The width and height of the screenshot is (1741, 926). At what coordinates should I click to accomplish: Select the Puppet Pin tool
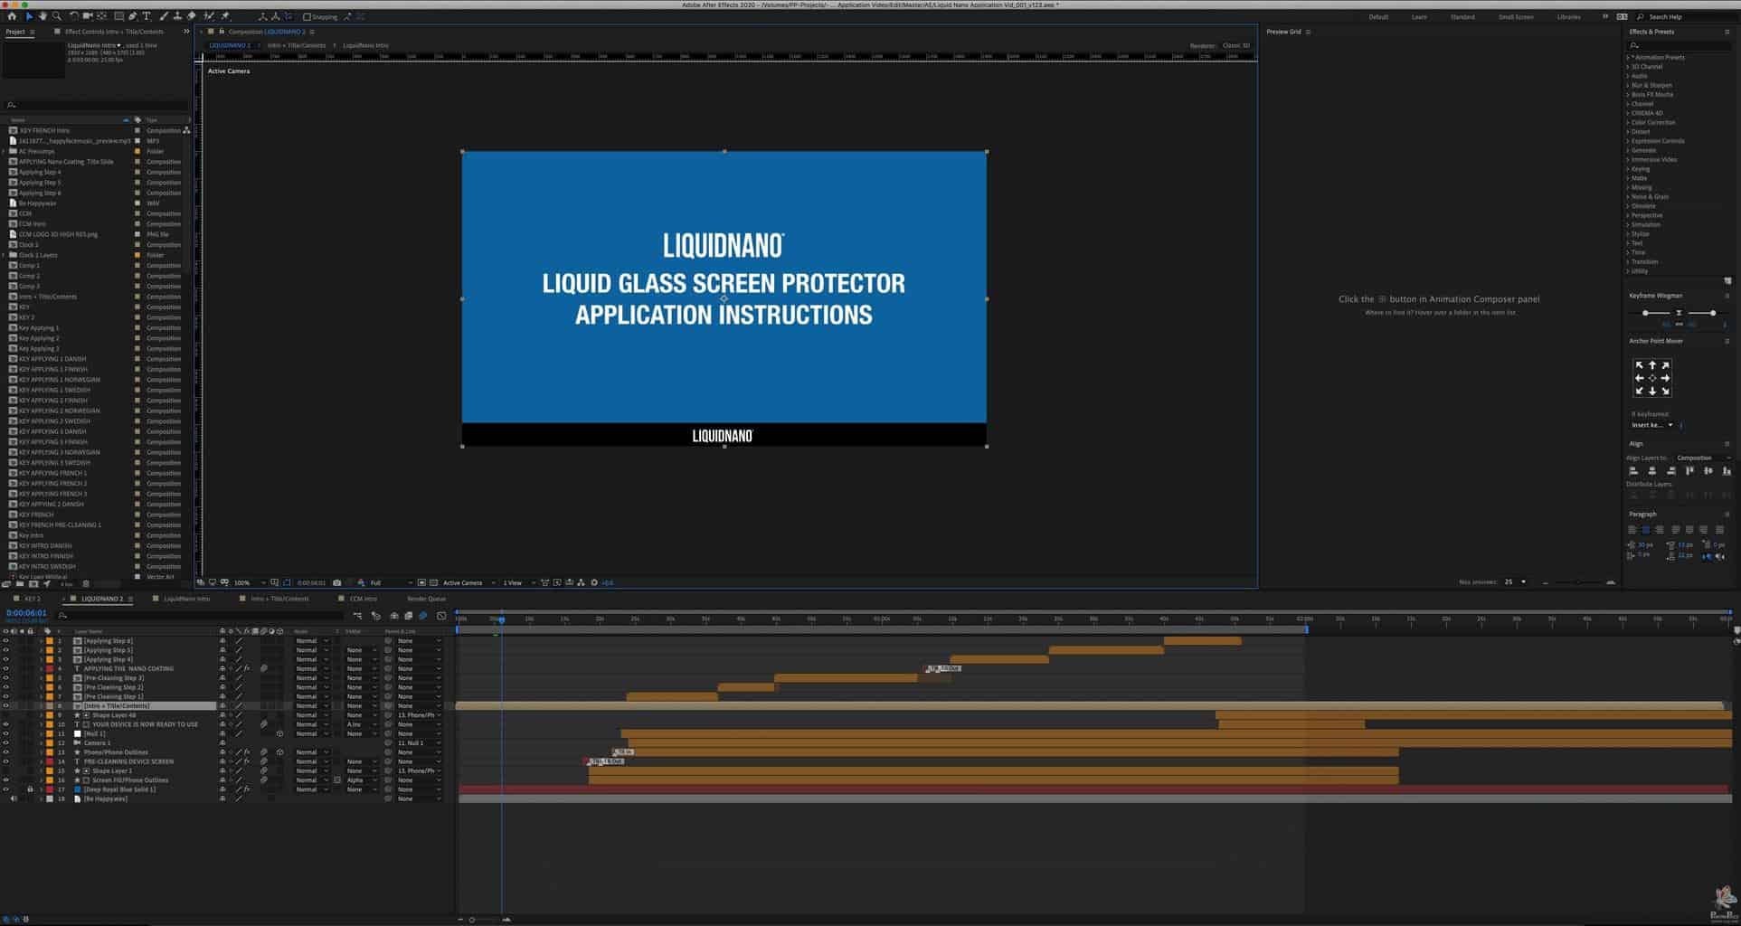[225, 16]
